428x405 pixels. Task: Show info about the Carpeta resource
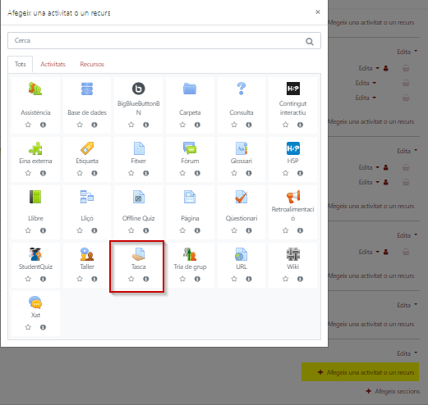197,125
